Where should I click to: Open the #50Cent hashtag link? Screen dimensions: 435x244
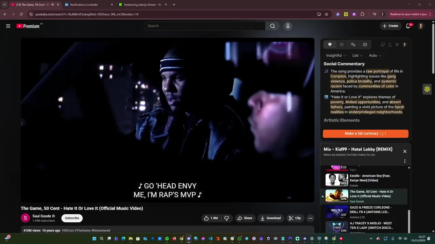point(68,230)
